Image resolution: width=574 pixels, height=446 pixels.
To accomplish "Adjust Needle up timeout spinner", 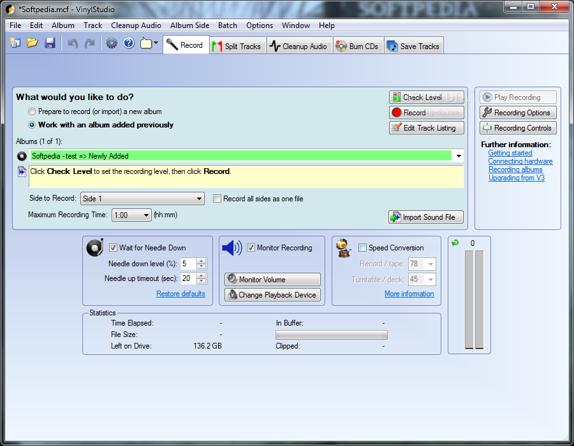I will point(201,278).
